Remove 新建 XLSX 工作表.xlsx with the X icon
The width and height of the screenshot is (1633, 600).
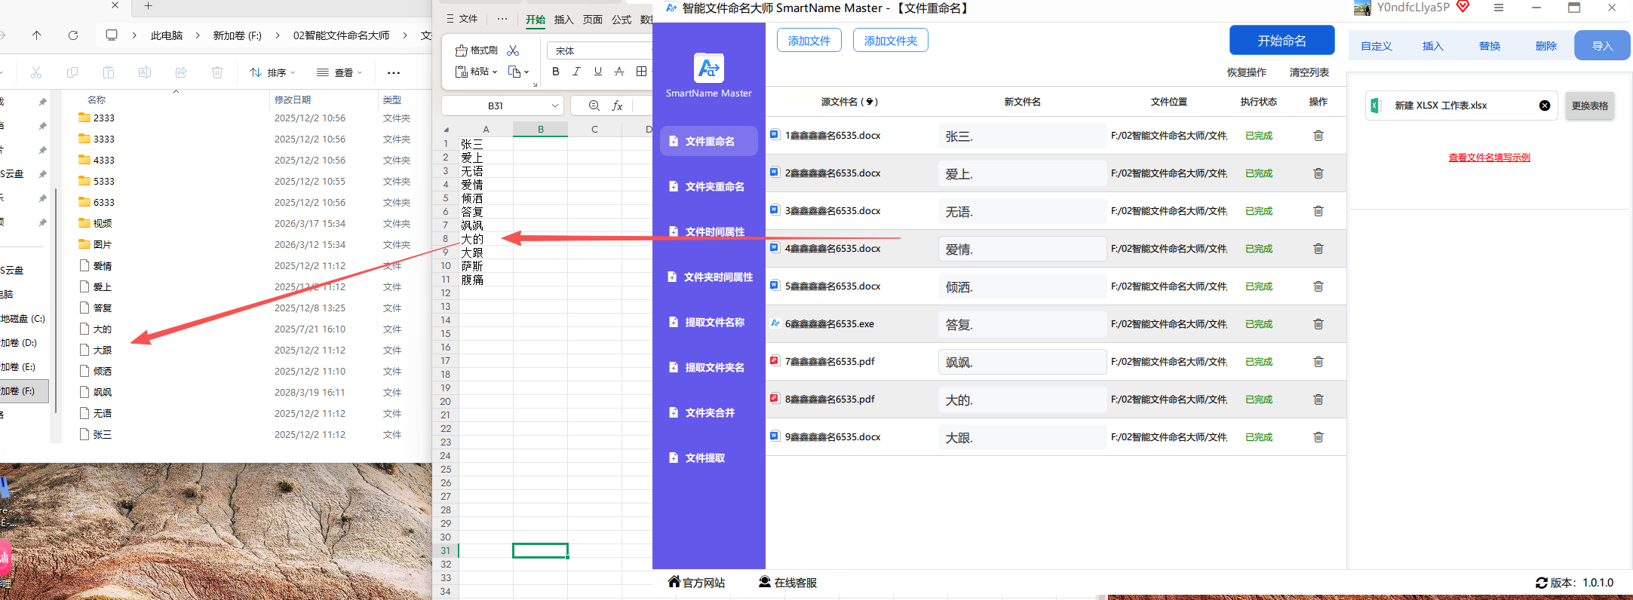click(x=1544, y=106)
